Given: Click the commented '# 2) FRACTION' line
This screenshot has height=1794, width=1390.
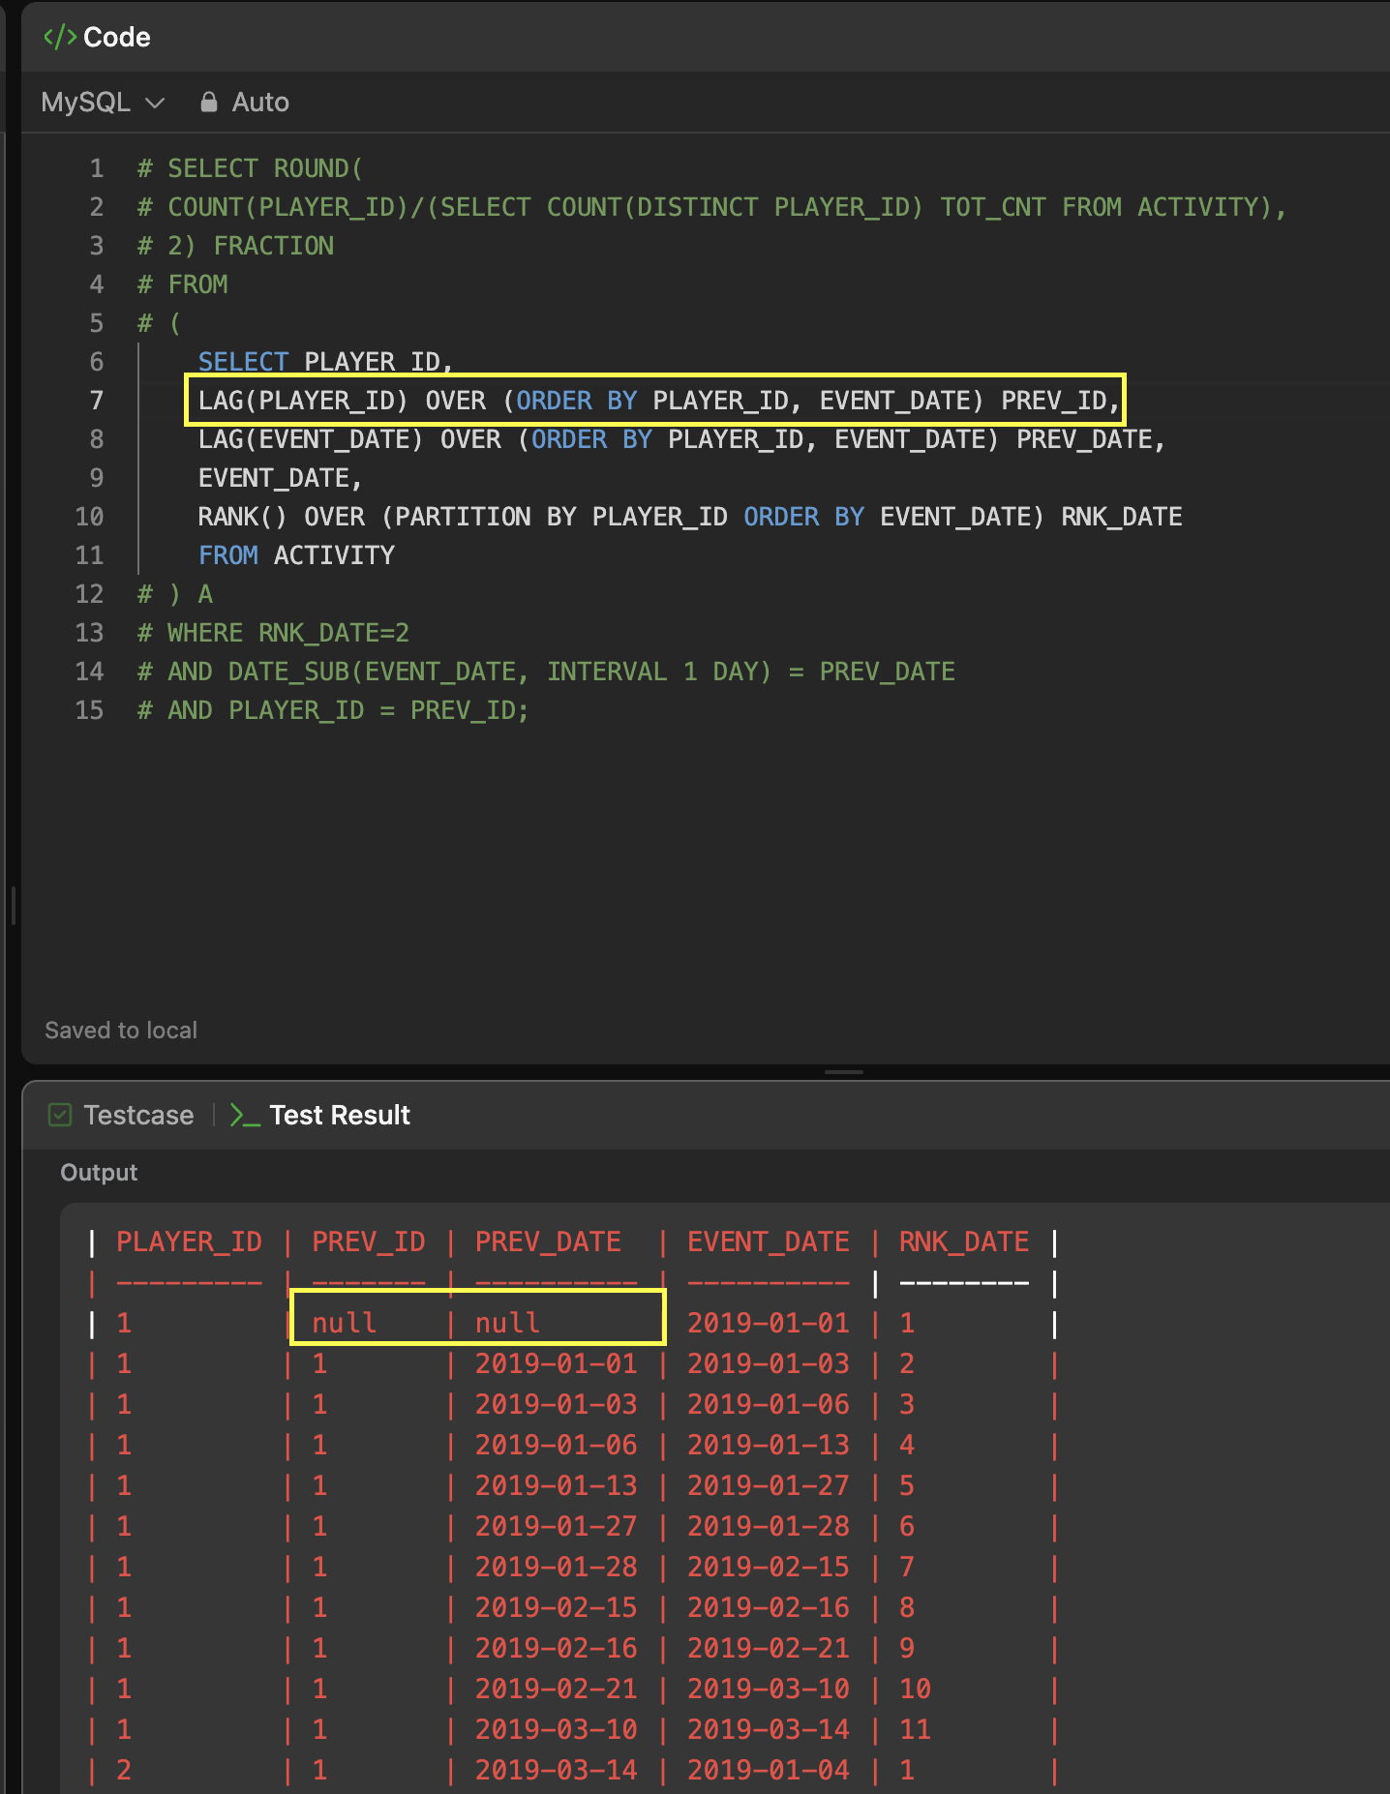Looking at the screenshot, I should tap(235, 246).
